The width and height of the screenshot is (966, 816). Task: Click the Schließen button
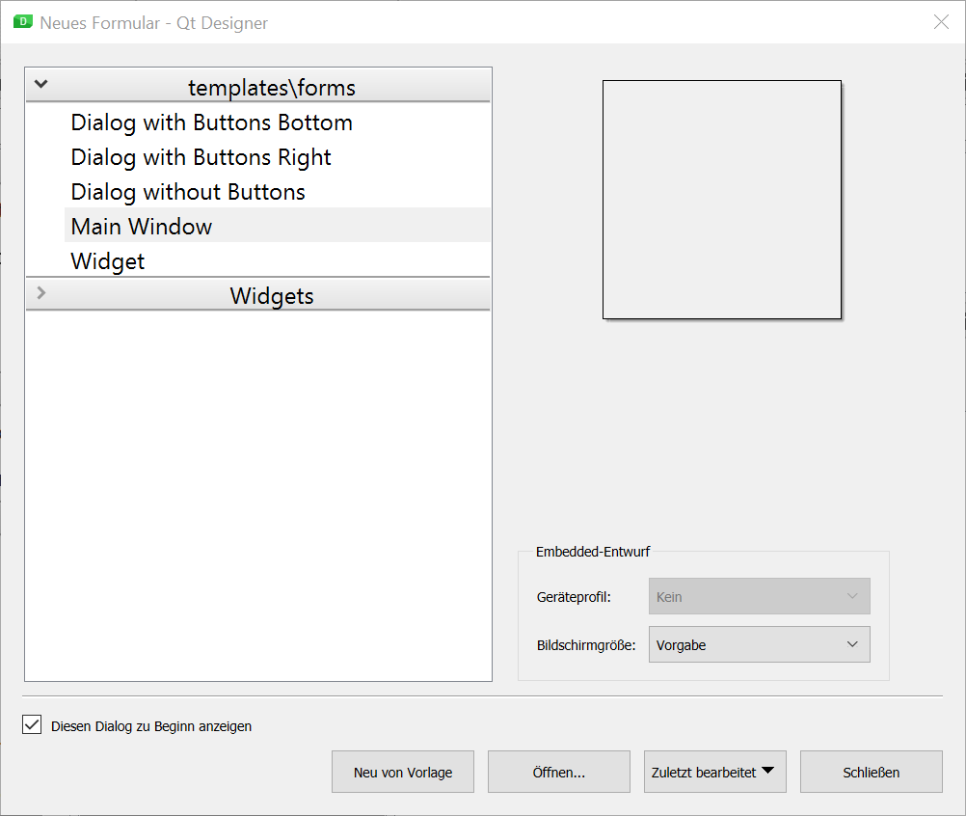click(x=872, y=772)
